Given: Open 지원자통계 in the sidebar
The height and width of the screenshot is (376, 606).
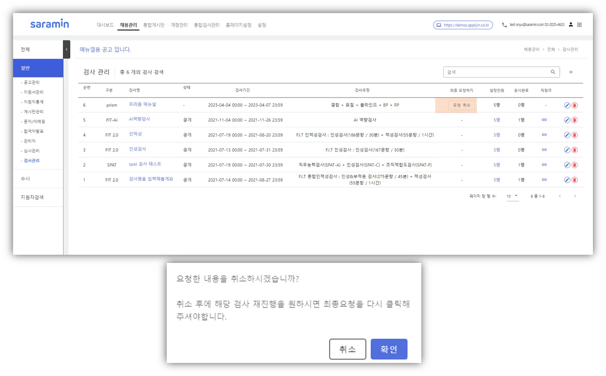Looking at the screenshot, I should coord(34,102).
